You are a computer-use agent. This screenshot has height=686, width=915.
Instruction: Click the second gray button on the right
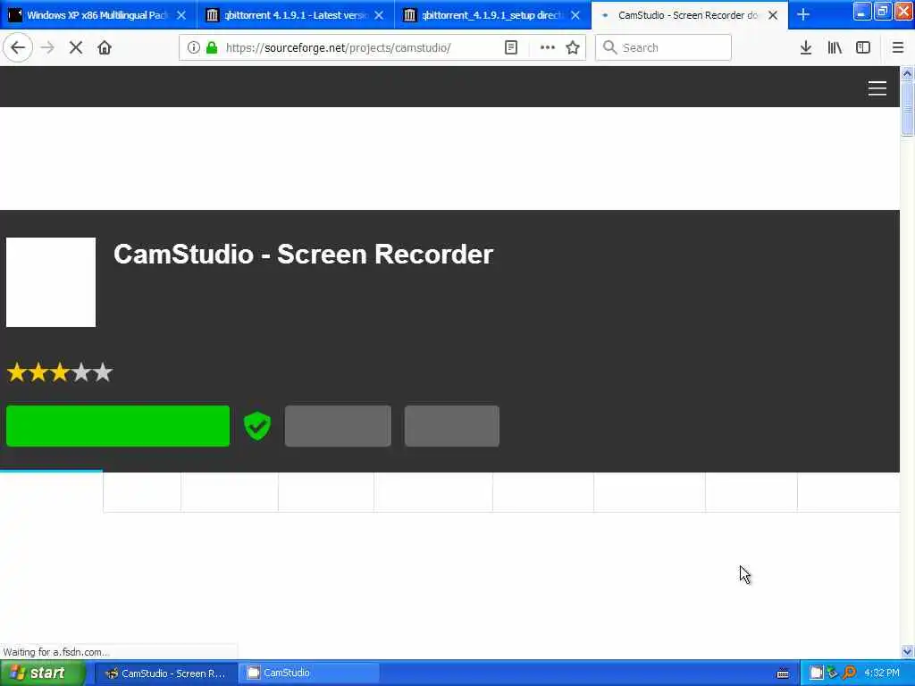click(451, 426)
